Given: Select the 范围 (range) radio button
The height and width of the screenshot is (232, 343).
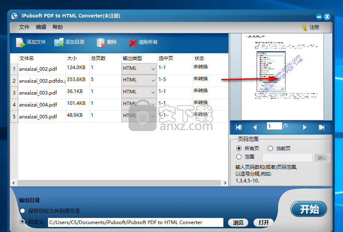Looking at the screenshot, I should pos(239,157).
